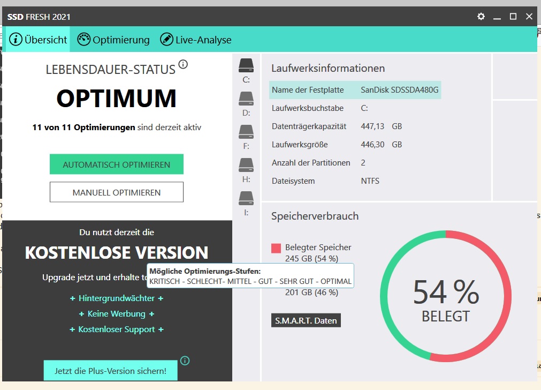This screenshot has height=390, width=541.
Task: Select drive C: icon
Action: [246, 66]
